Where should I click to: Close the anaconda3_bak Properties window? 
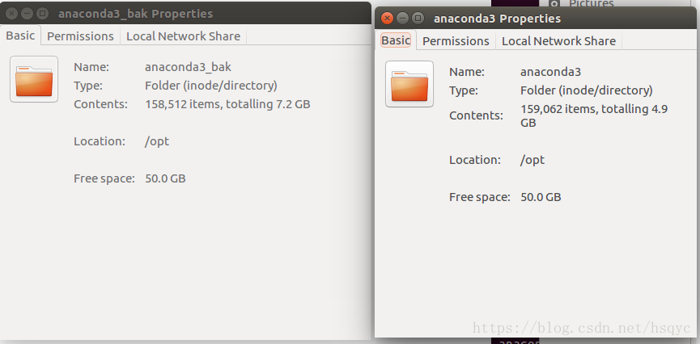11,14
